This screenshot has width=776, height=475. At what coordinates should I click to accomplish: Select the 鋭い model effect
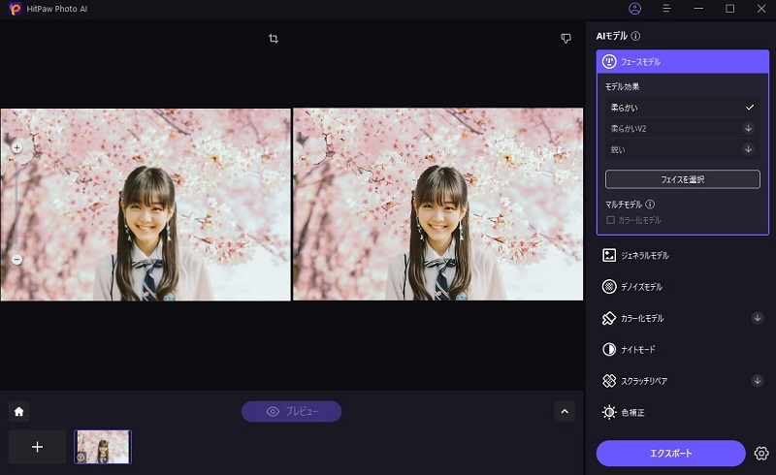pos(679,149)
